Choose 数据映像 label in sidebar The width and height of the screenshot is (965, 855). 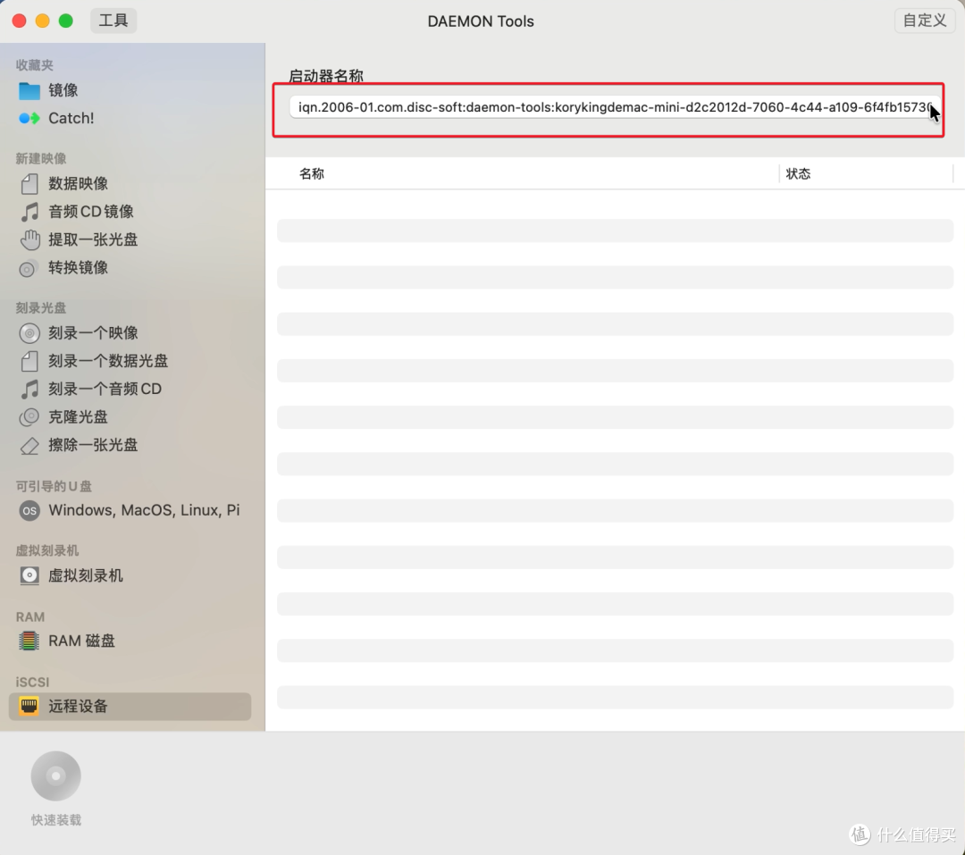(78, 183)
